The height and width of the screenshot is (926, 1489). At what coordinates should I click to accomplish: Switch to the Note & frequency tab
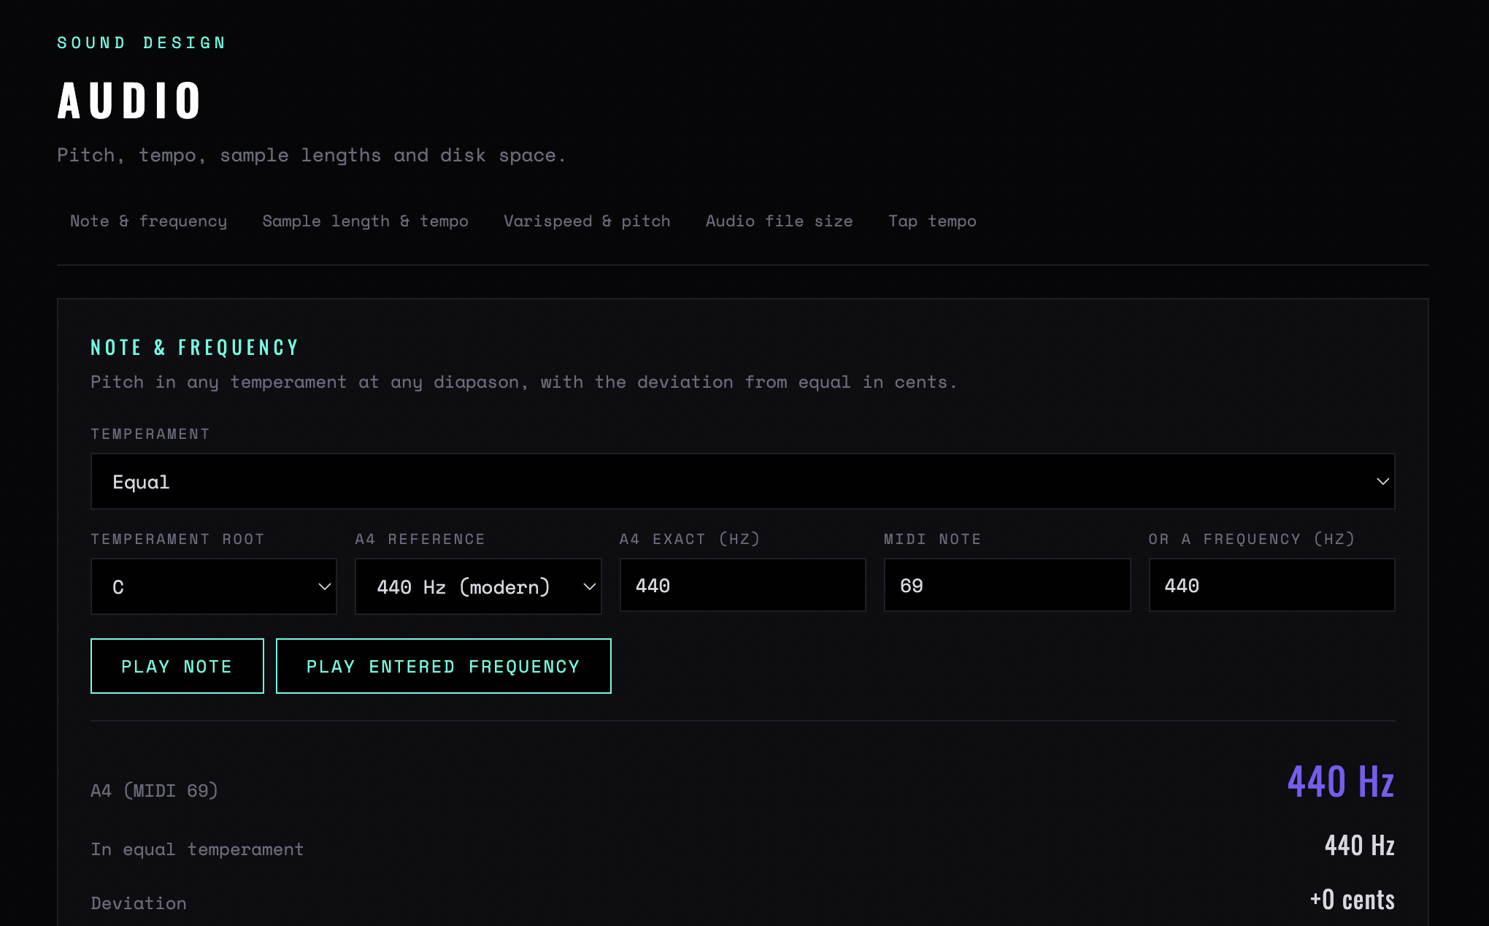tap(148, 221)
